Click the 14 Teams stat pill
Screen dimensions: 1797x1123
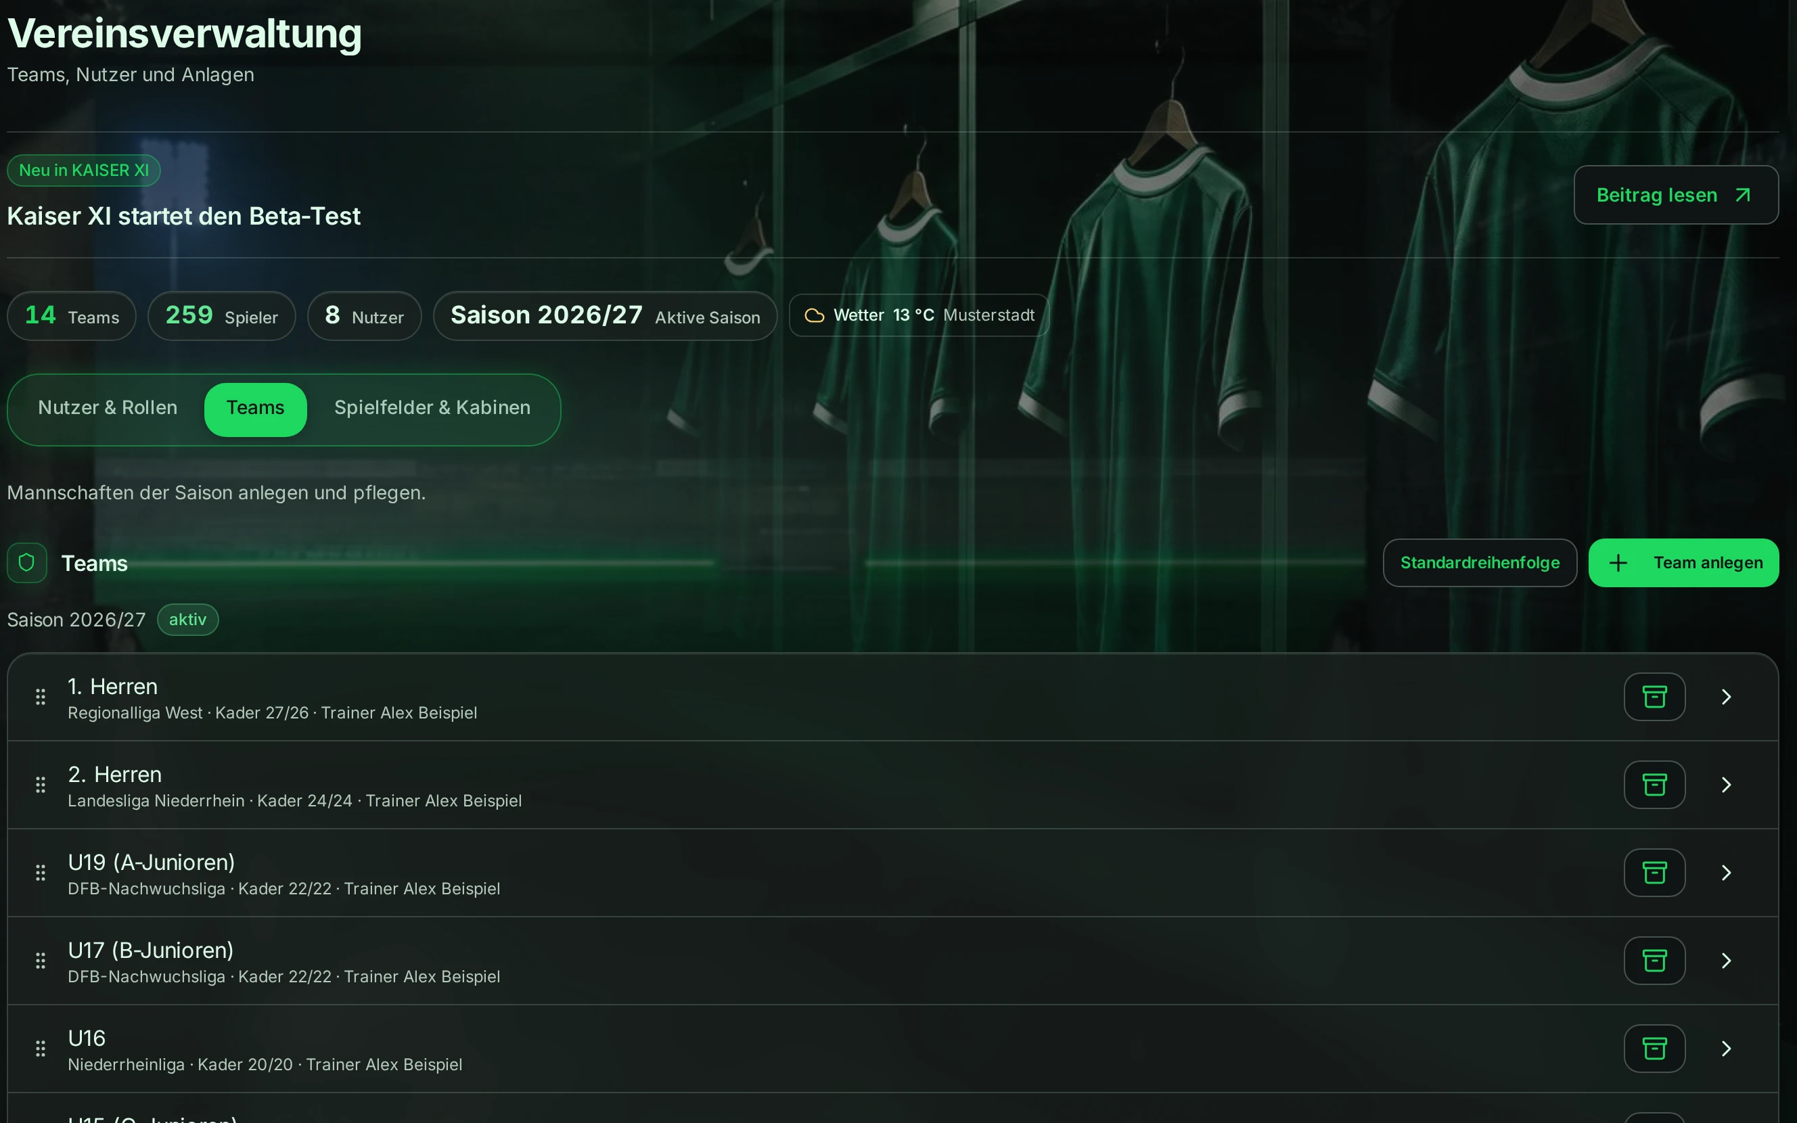pyautogui.click(x=71, y=316)
